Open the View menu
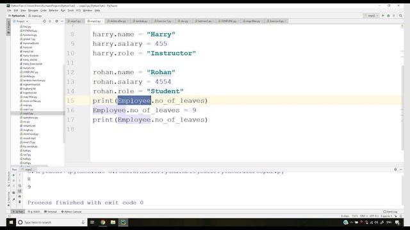410x230 pixels. pos(23,10)
